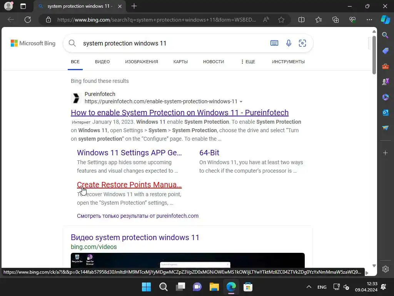
Task: Open the sidebar Outlook icon
Action: coord(385,113)
